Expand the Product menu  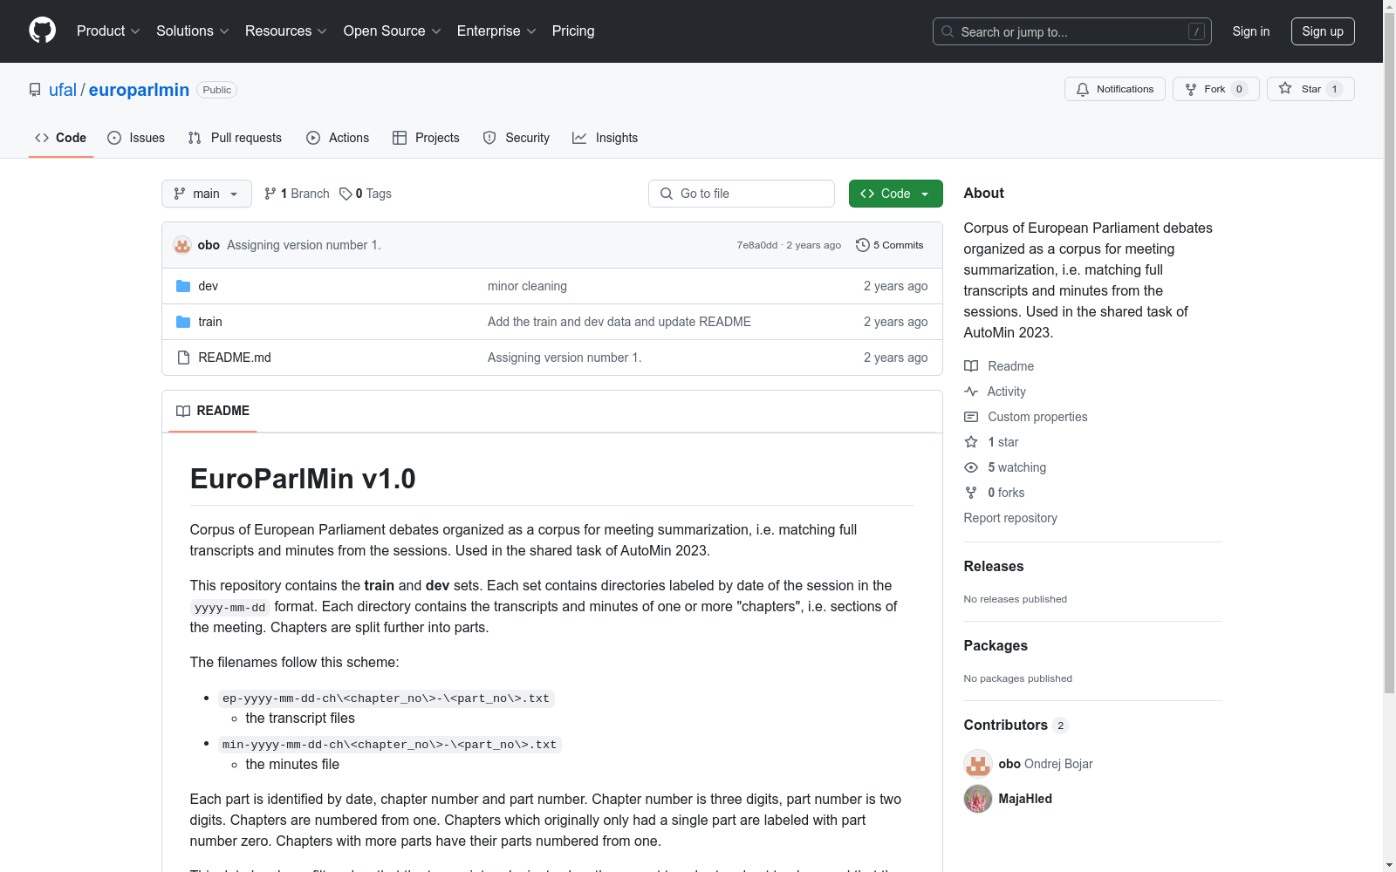108,31
